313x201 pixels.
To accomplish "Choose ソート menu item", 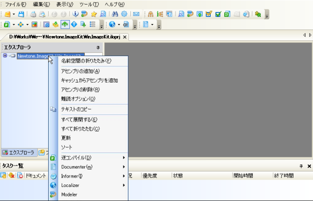I will click(x=88, y=147).
